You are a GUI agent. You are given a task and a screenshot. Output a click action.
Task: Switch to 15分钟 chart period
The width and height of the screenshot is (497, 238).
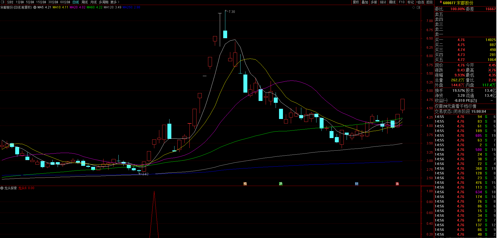click(x=41, y=2)
